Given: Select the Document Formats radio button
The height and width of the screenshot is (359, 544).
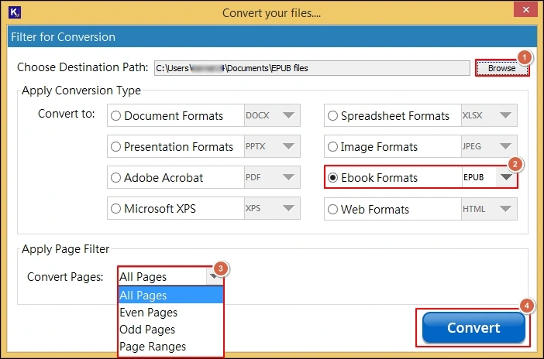Looking at the screenshot, I should [116, 116].
